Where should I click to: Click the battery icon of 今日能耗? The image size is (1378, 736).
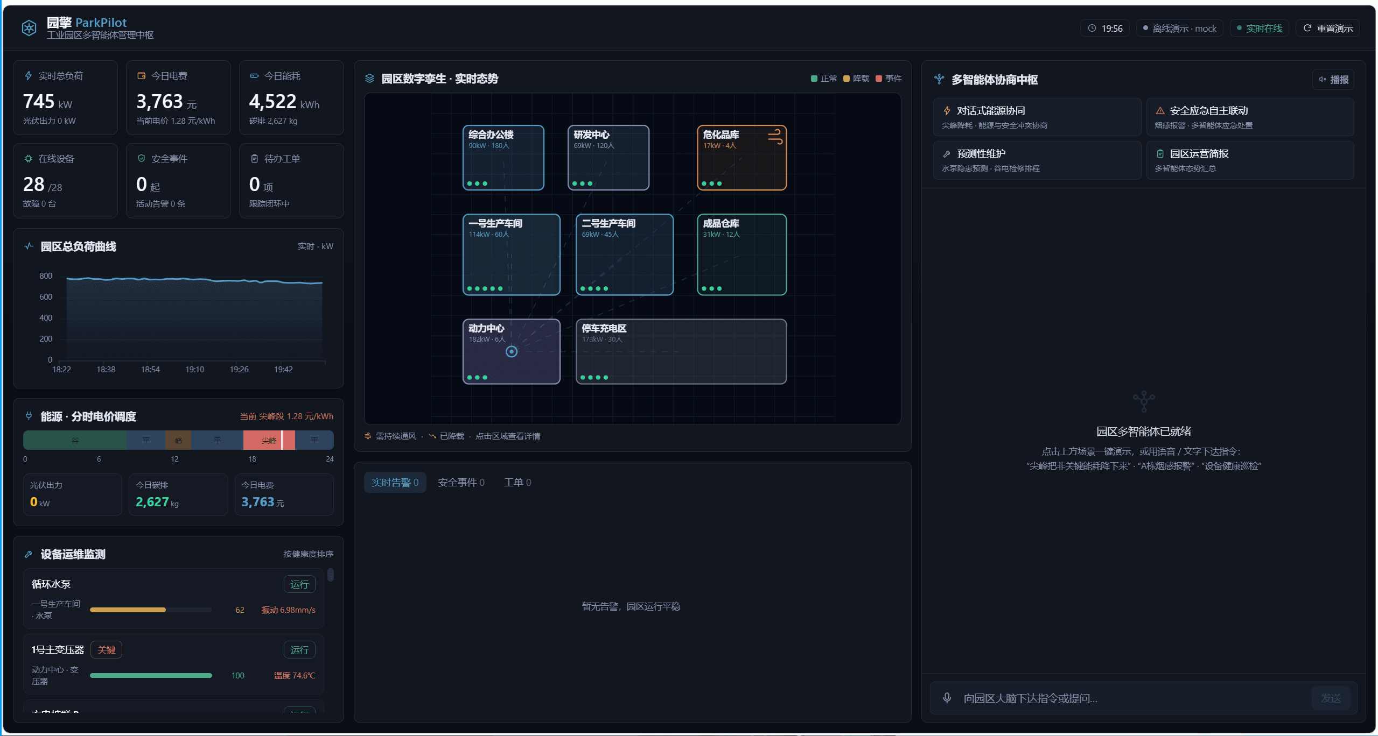(x=254, y=76)
